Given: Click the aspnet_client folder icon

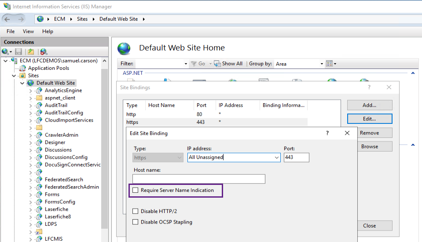Looking at the screenshot, I should coord(39,98).
